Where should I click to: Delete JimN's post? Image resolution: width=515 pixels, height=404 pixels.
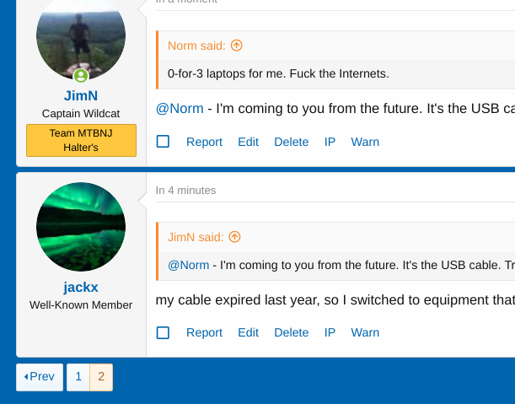click(292, 142)
